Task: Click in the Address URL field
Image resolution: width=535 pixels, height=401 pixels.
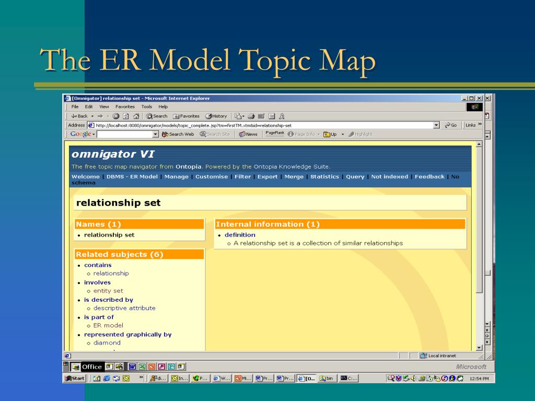Action: 260,125
